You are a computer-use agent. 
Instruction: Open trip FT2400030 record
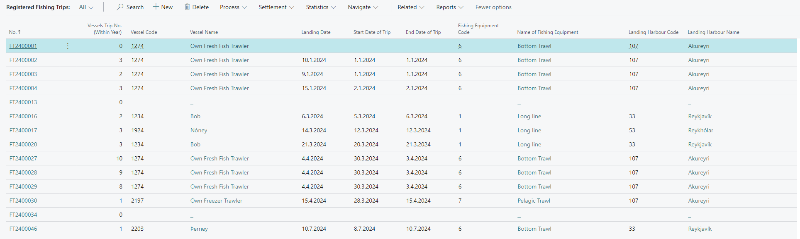[x=23, y=201]
